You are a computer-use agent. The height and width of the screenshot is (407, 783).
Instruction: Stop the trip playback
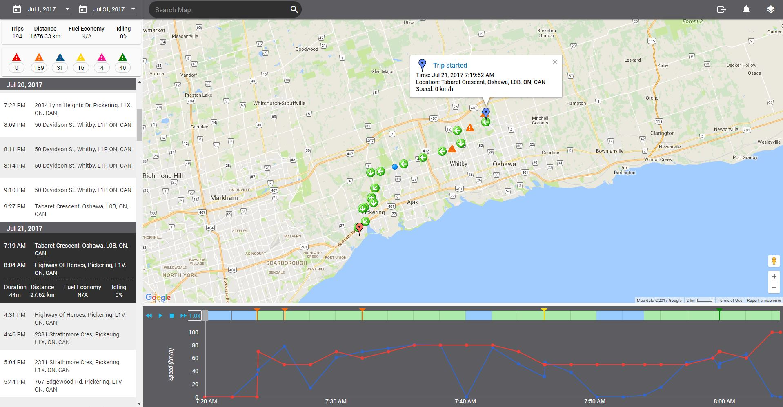[x=172, y=316]
